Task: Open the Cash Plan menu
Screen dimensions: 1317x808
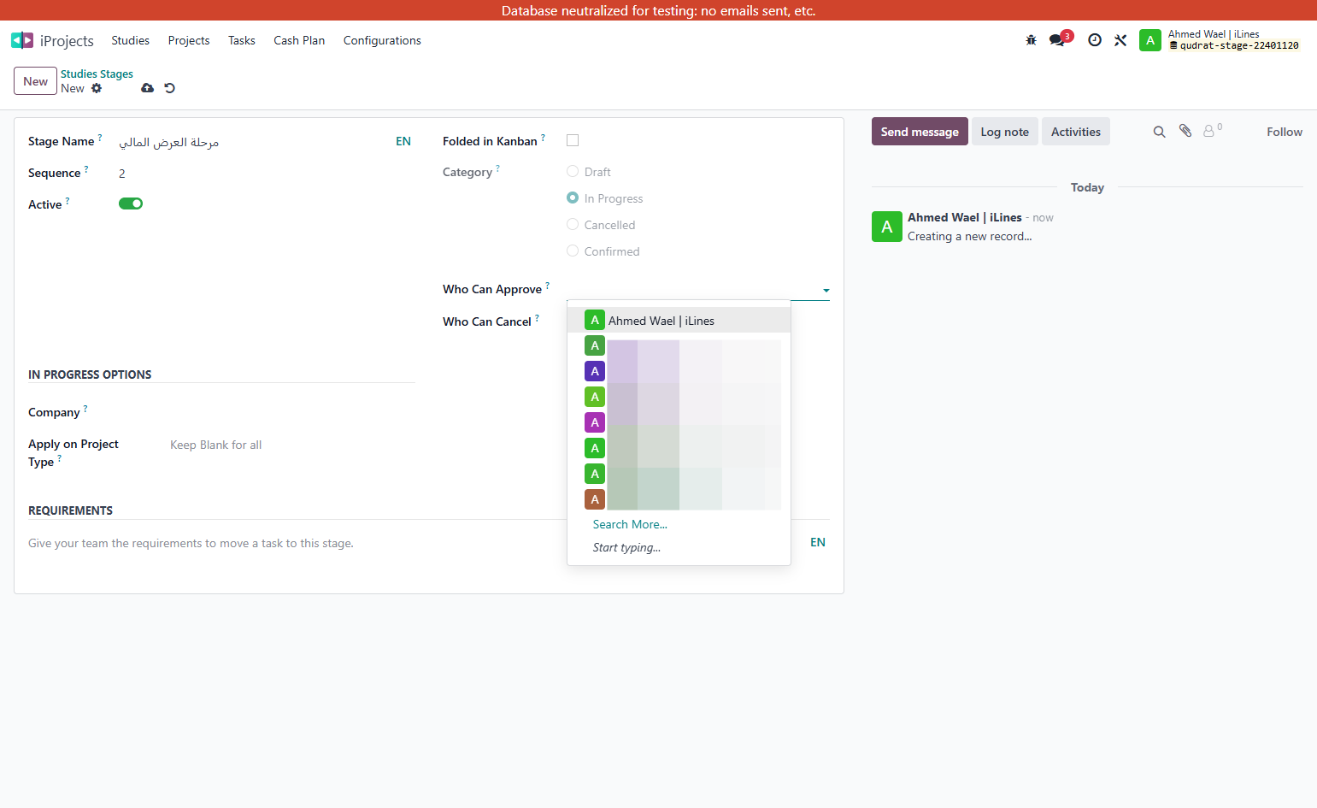Action: click(x=299, y=40)
